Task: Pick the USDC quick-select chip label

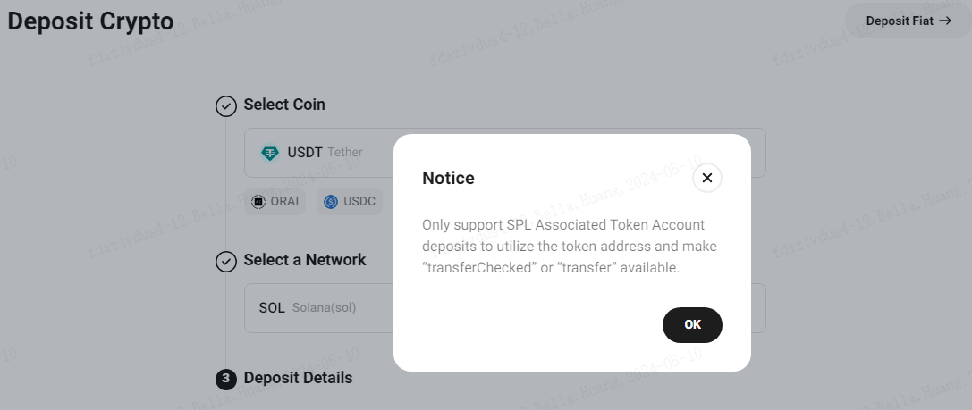Action: pyautogui.click(x=359, y=201)
